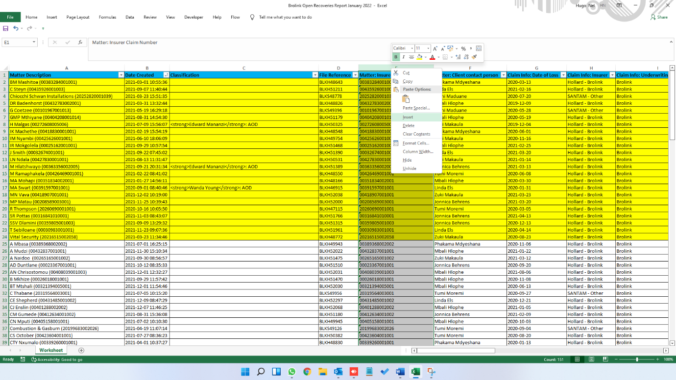Viewport: 676px width, 380px height.
Task: Save the workbook via Quick Access
Action: point(6,29)
